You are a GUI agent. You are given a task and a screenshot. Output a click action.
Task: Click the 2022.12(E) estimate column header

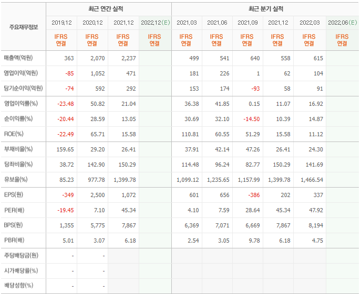(156, 23)
